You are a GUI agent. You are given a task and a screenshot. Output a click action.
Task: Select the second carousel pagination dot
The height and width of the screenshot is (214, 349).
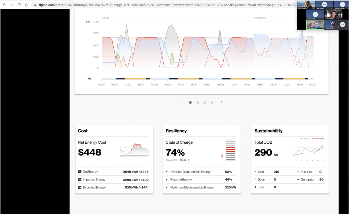pos(198,102)
